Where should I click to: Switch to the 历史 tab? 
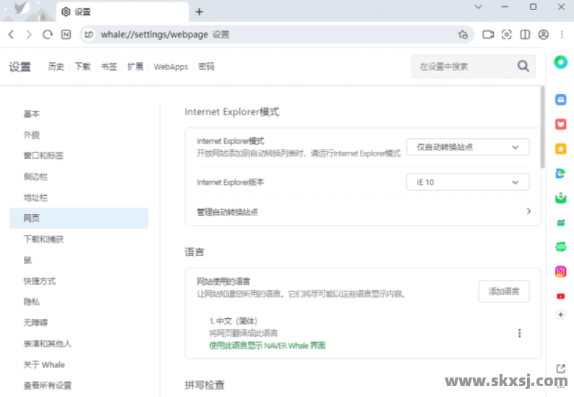[56, 67]
